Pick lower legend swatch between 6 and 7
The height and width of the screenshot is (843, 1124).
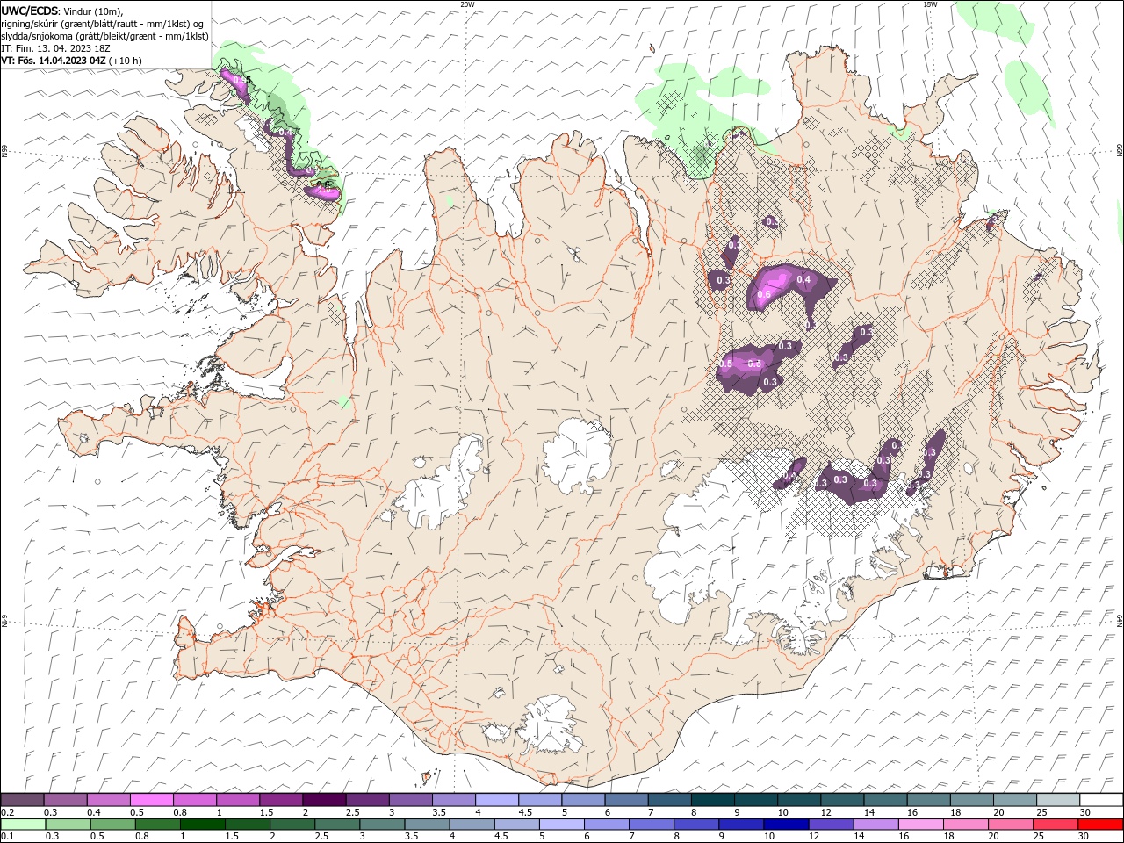(607, 825)
